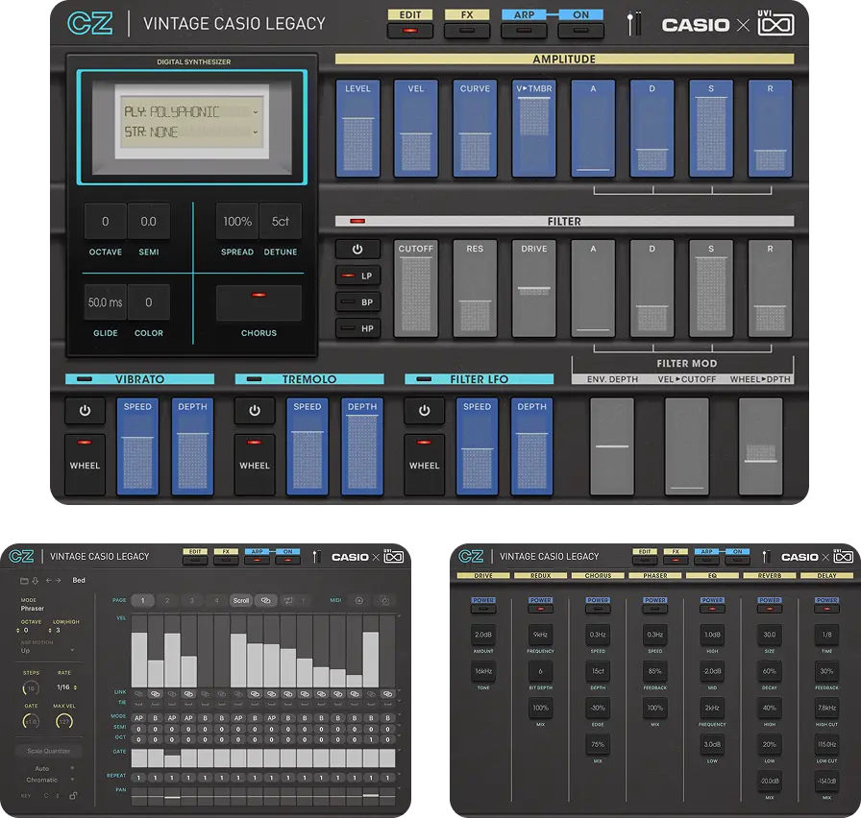The image size is (861, 818).
Task: Click the lock icon beside Key setting
Action: click(73, 796)
